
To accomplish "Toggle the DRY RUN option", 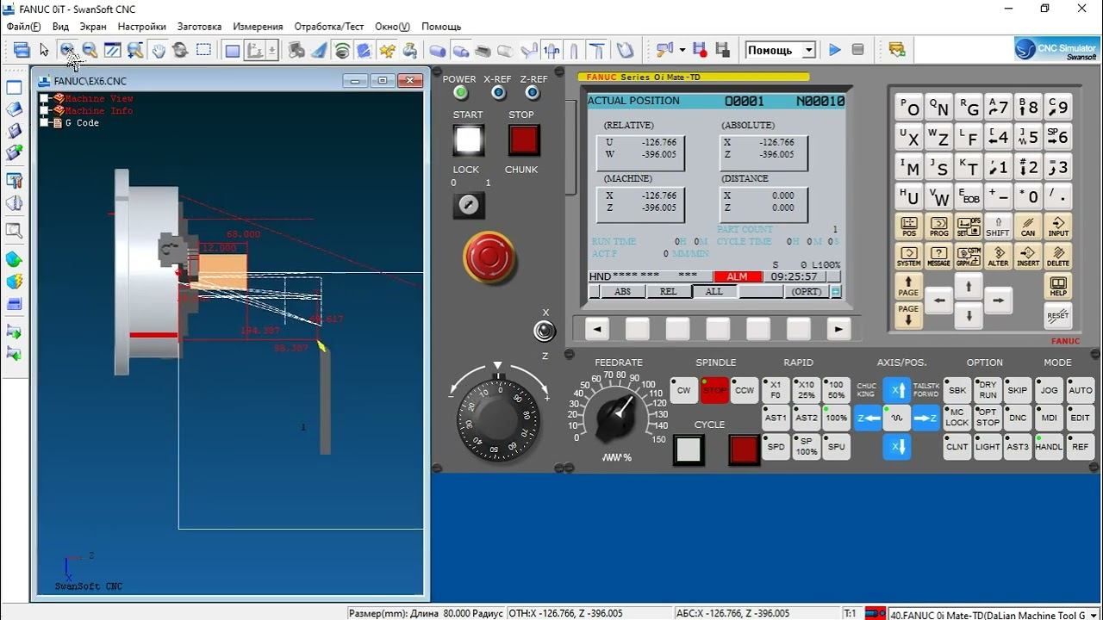I will [988, 390].
